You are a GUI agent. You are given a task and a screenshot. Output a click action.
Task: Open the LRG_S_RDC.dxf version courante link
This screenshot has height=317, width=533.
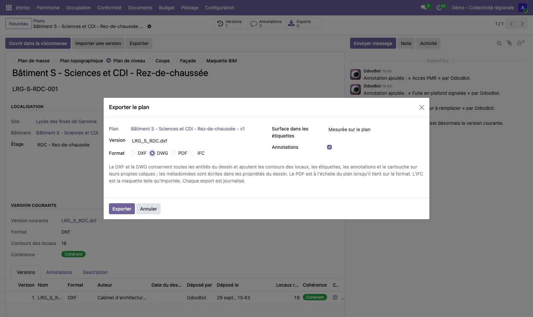tap(79, 221)
